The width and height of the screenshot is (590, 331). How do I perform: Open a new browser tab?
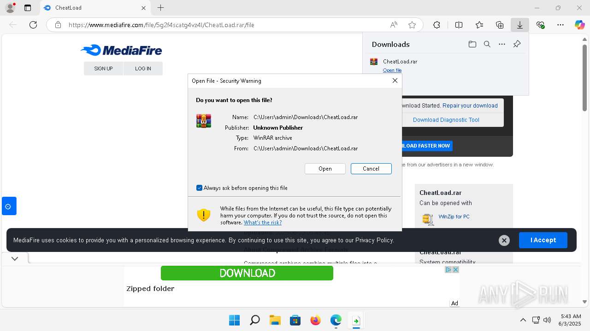[160, 8]
